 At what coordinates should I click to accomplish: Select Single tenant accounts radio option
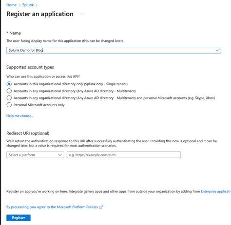(x=9, y=84)
